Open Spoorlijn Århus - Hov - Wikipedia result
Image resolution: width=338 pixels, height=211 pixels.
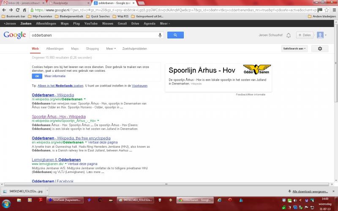pyautogui.click(x=59, y=116)
